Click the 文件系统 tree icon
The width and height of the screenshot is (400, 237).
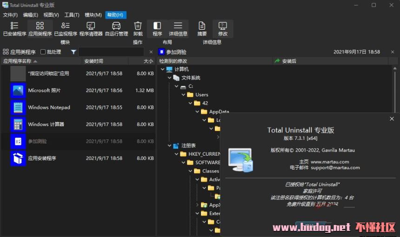(176, 78)
